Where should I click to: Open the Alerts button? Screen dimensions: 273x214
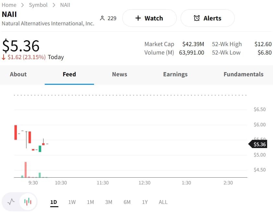click(x=208, y=18)
